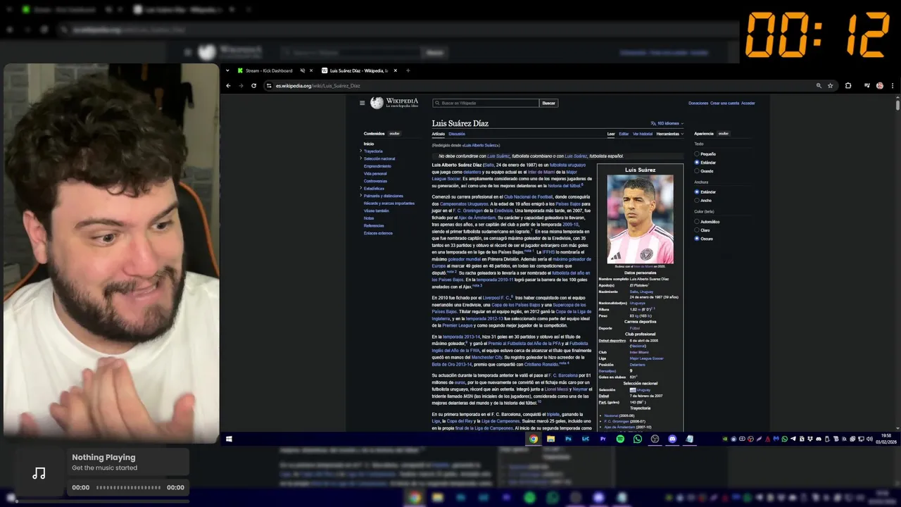Expand Trayectoria section in contents
Screen dimensions: 901x507
pos(361,151)
